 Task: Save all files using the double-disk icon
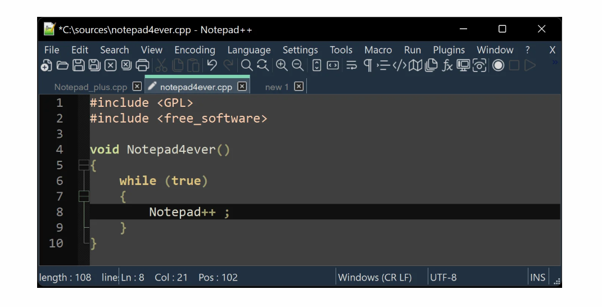click(94, 65)
